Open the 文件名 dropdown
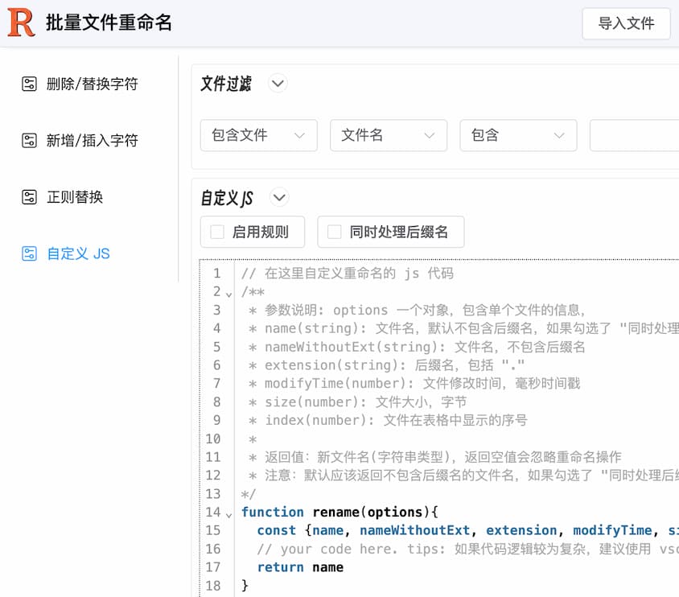Viewport: 679px width, 597px height. 388,135
